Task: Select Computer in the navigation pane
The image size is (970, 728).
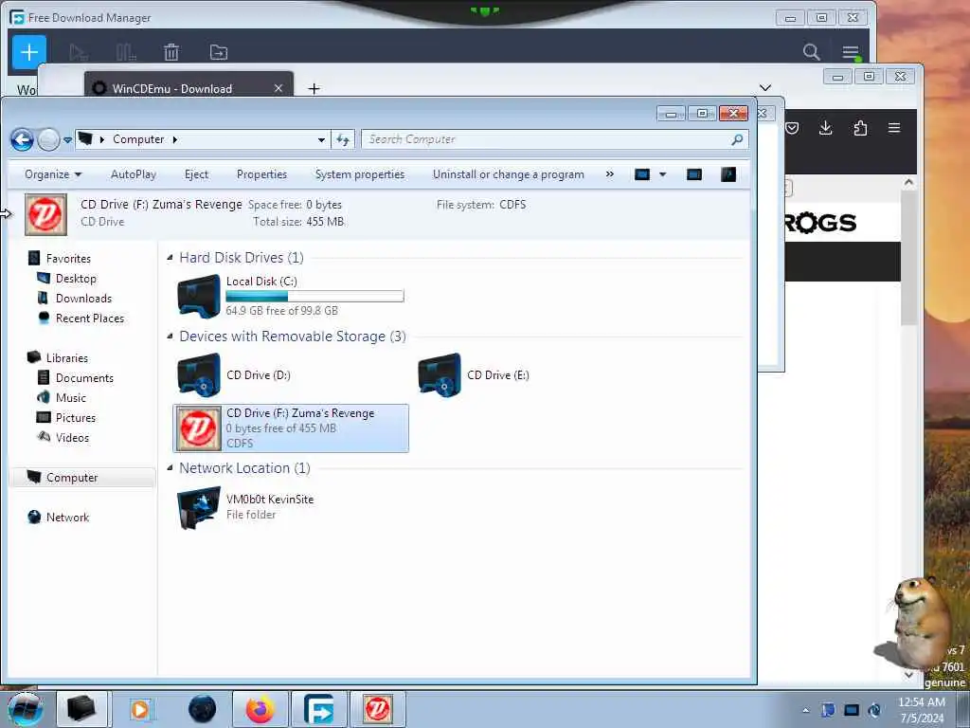Action: (82, 478)
